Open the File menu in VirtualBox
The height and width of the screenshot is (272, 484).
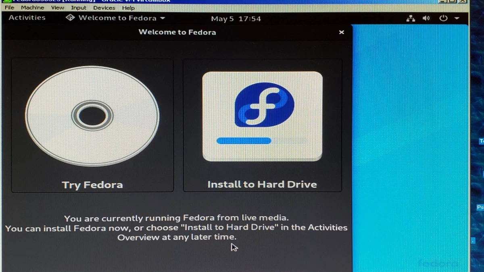[x=9, y=8]
